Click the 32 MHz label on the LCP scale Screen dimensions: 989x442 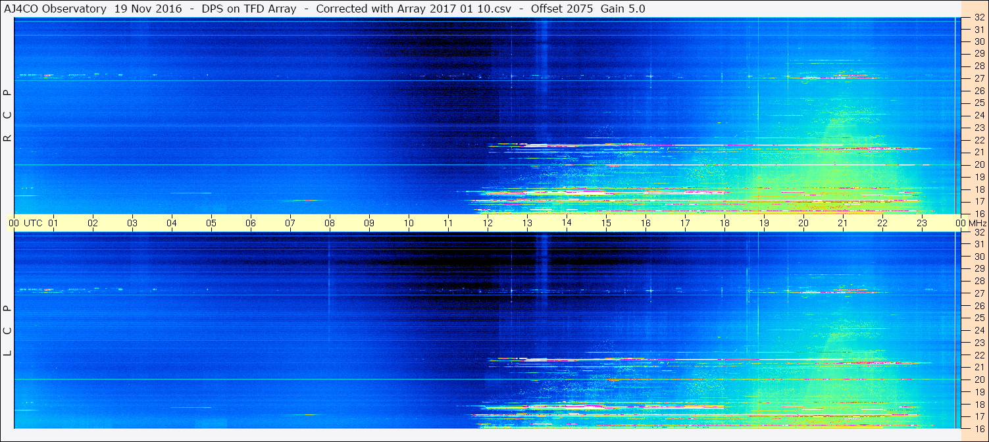click(x=979, y=232)
